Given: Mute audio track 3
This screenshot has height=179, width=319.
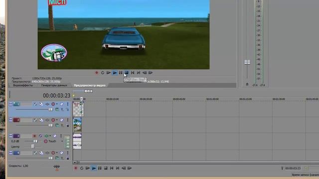Looking at the screenshot, I should 55,136.
